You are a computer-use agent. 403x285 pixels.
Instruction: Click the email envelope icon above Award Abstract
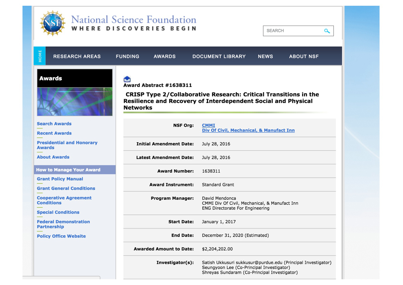127,79
